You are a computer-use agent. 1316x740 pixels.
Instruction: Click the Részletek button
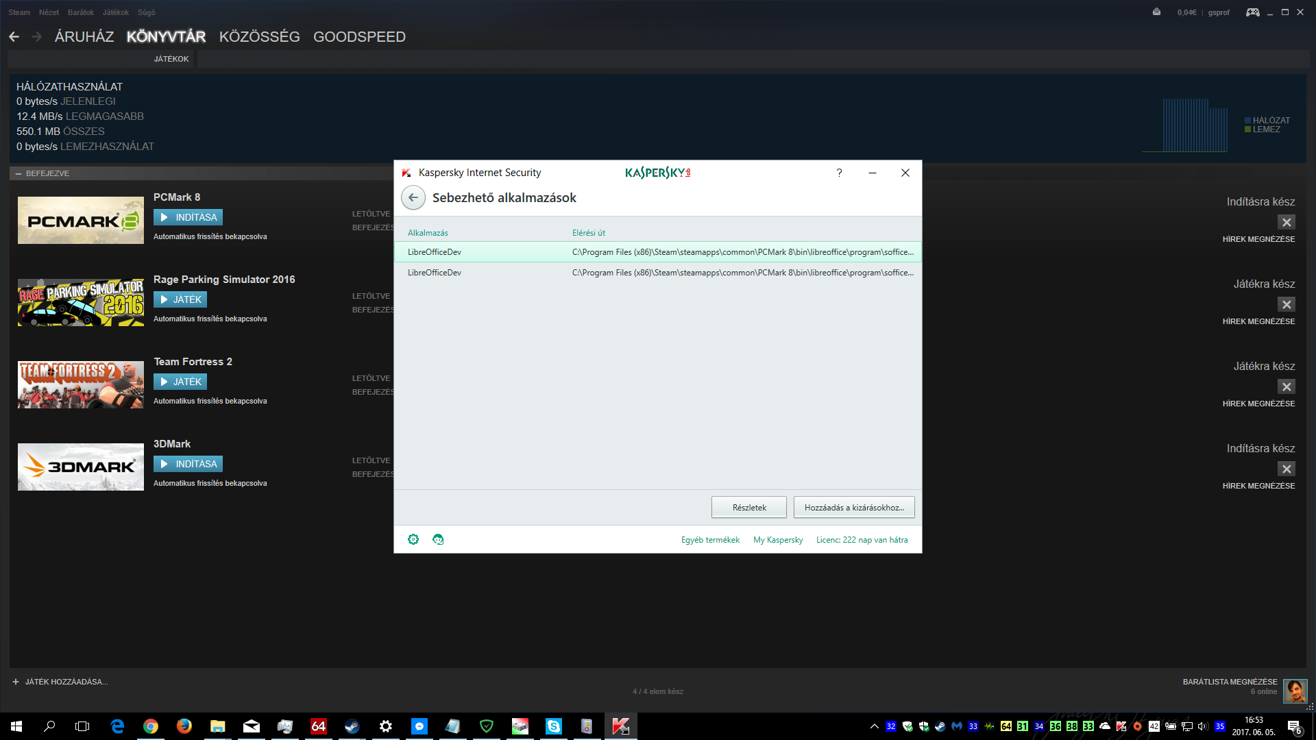coord(749,508)
